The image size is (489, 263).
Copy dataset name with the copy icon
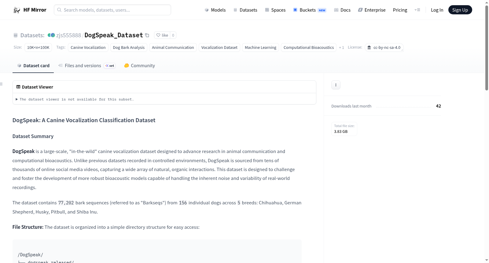[147, 35]
